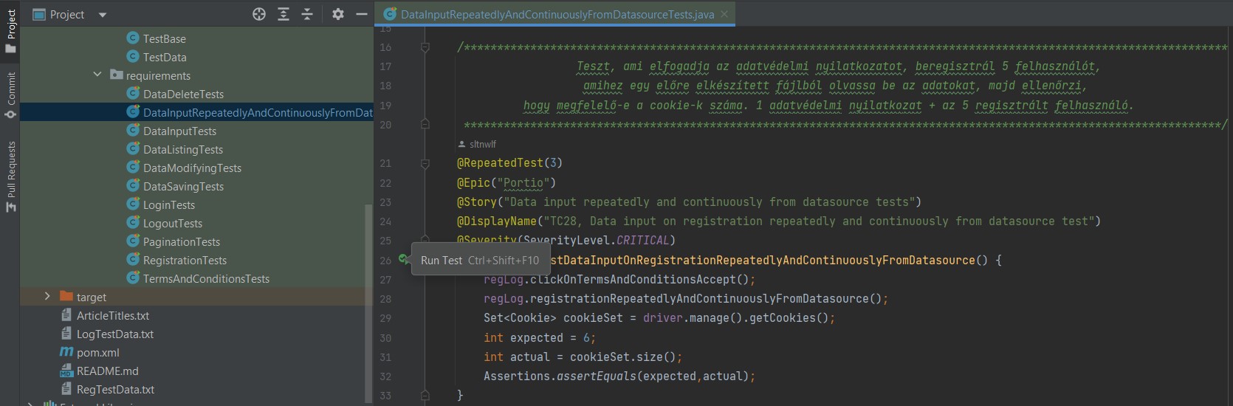The image size is (1233, 406).
Task: Click the Expand All icon in Project panel
Action: click(284, 14)
